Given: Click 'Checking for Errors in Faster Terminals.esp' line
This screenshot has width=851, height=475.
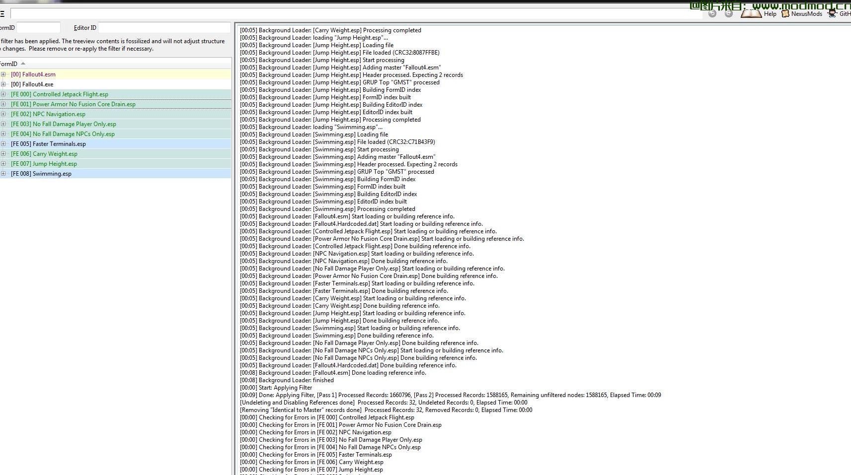Looking at the screenshot, I should [x=316, y=455].
